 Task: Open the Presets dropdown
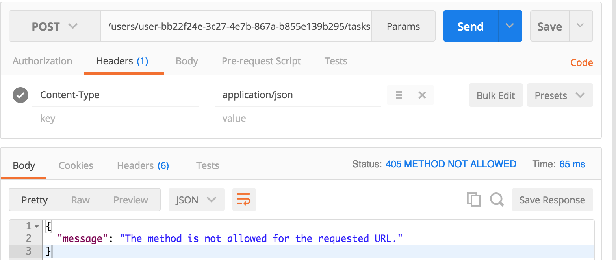coord(560,95)
